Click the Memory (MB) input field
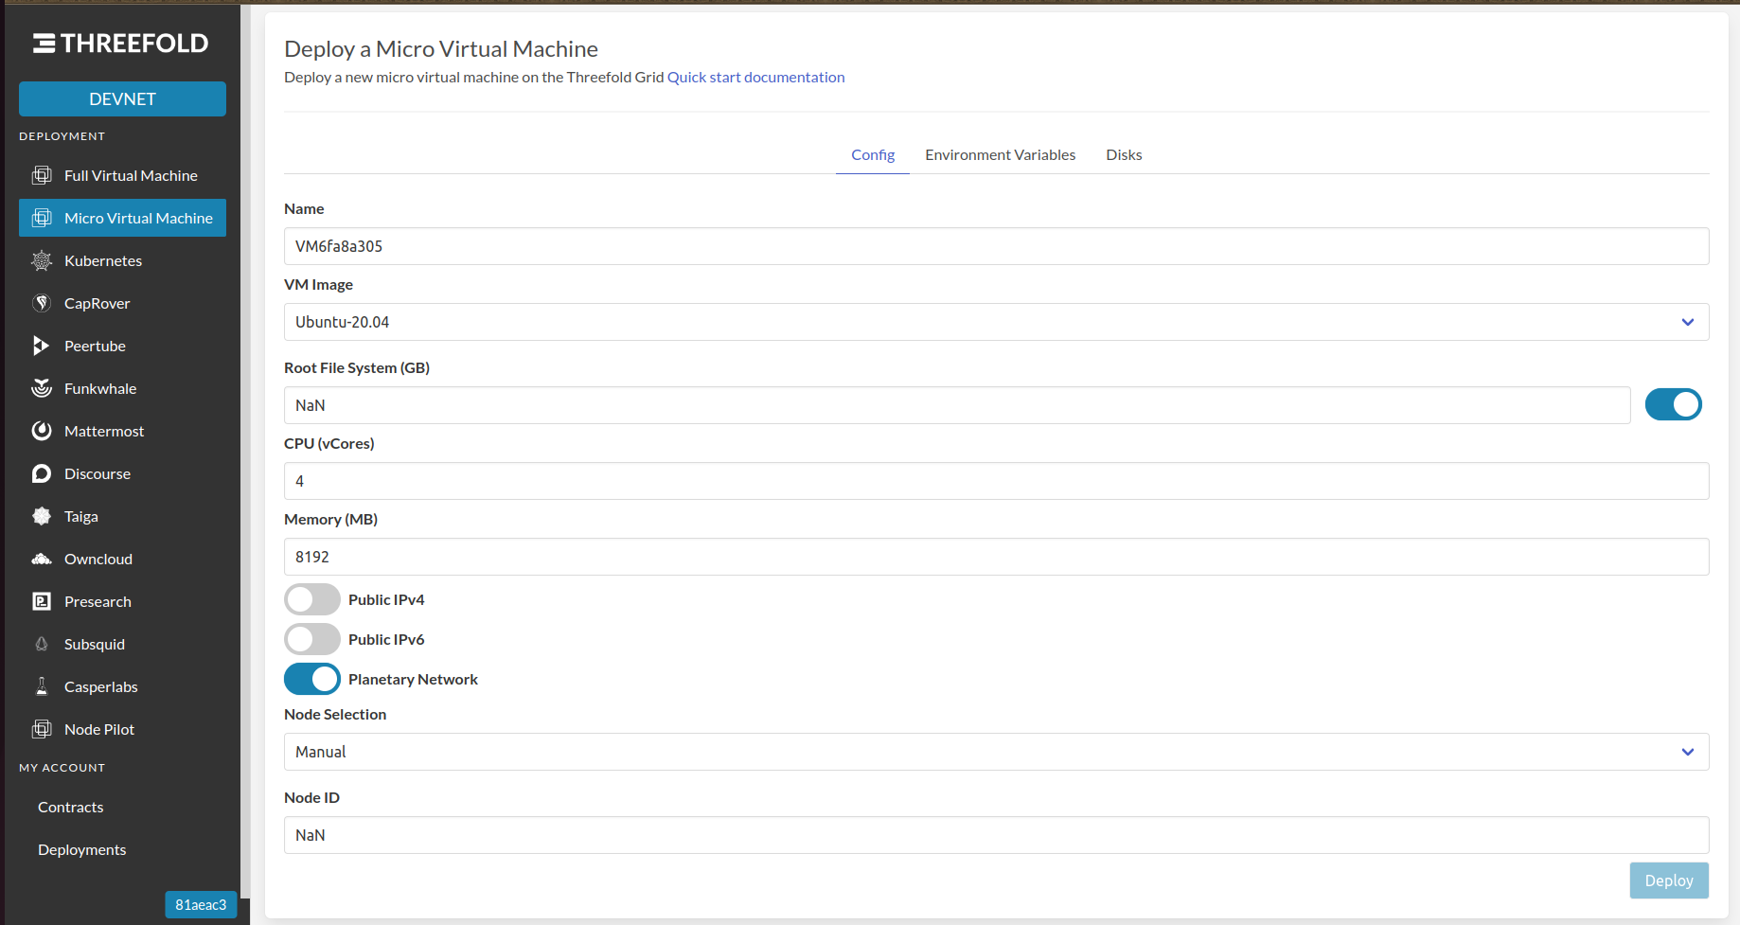The height and width of the screenshot is (925, 1740). point(996,557)
